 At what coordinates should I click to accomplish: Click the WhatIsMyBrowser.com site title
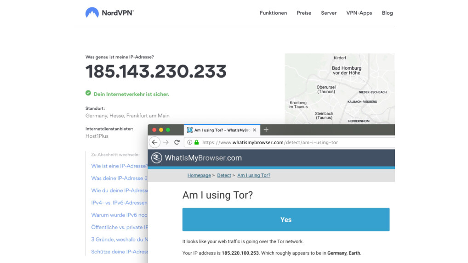(x=203, y=158)
